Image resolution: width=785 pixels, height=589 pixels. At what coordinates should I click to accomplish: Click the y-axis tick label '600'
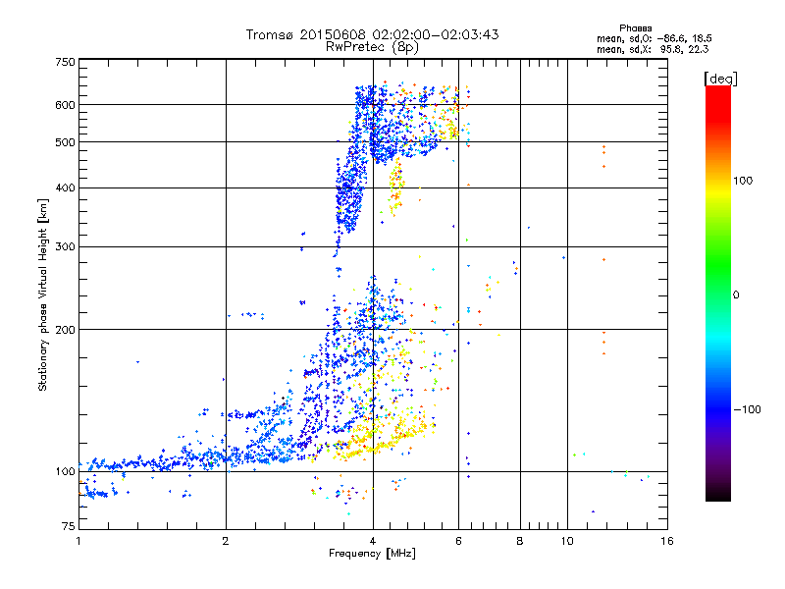pos(66,105)
